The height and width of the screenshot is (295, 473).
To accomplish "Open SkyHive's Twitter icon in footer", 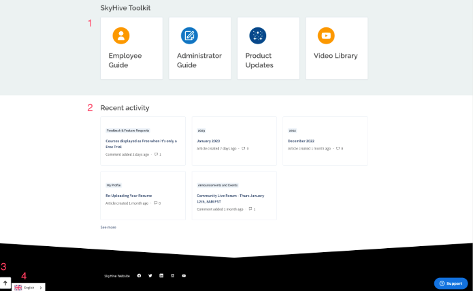I will [x=150, y=276].
